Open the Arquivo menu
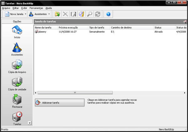This screenshot has height=132, width=188. 6,8
